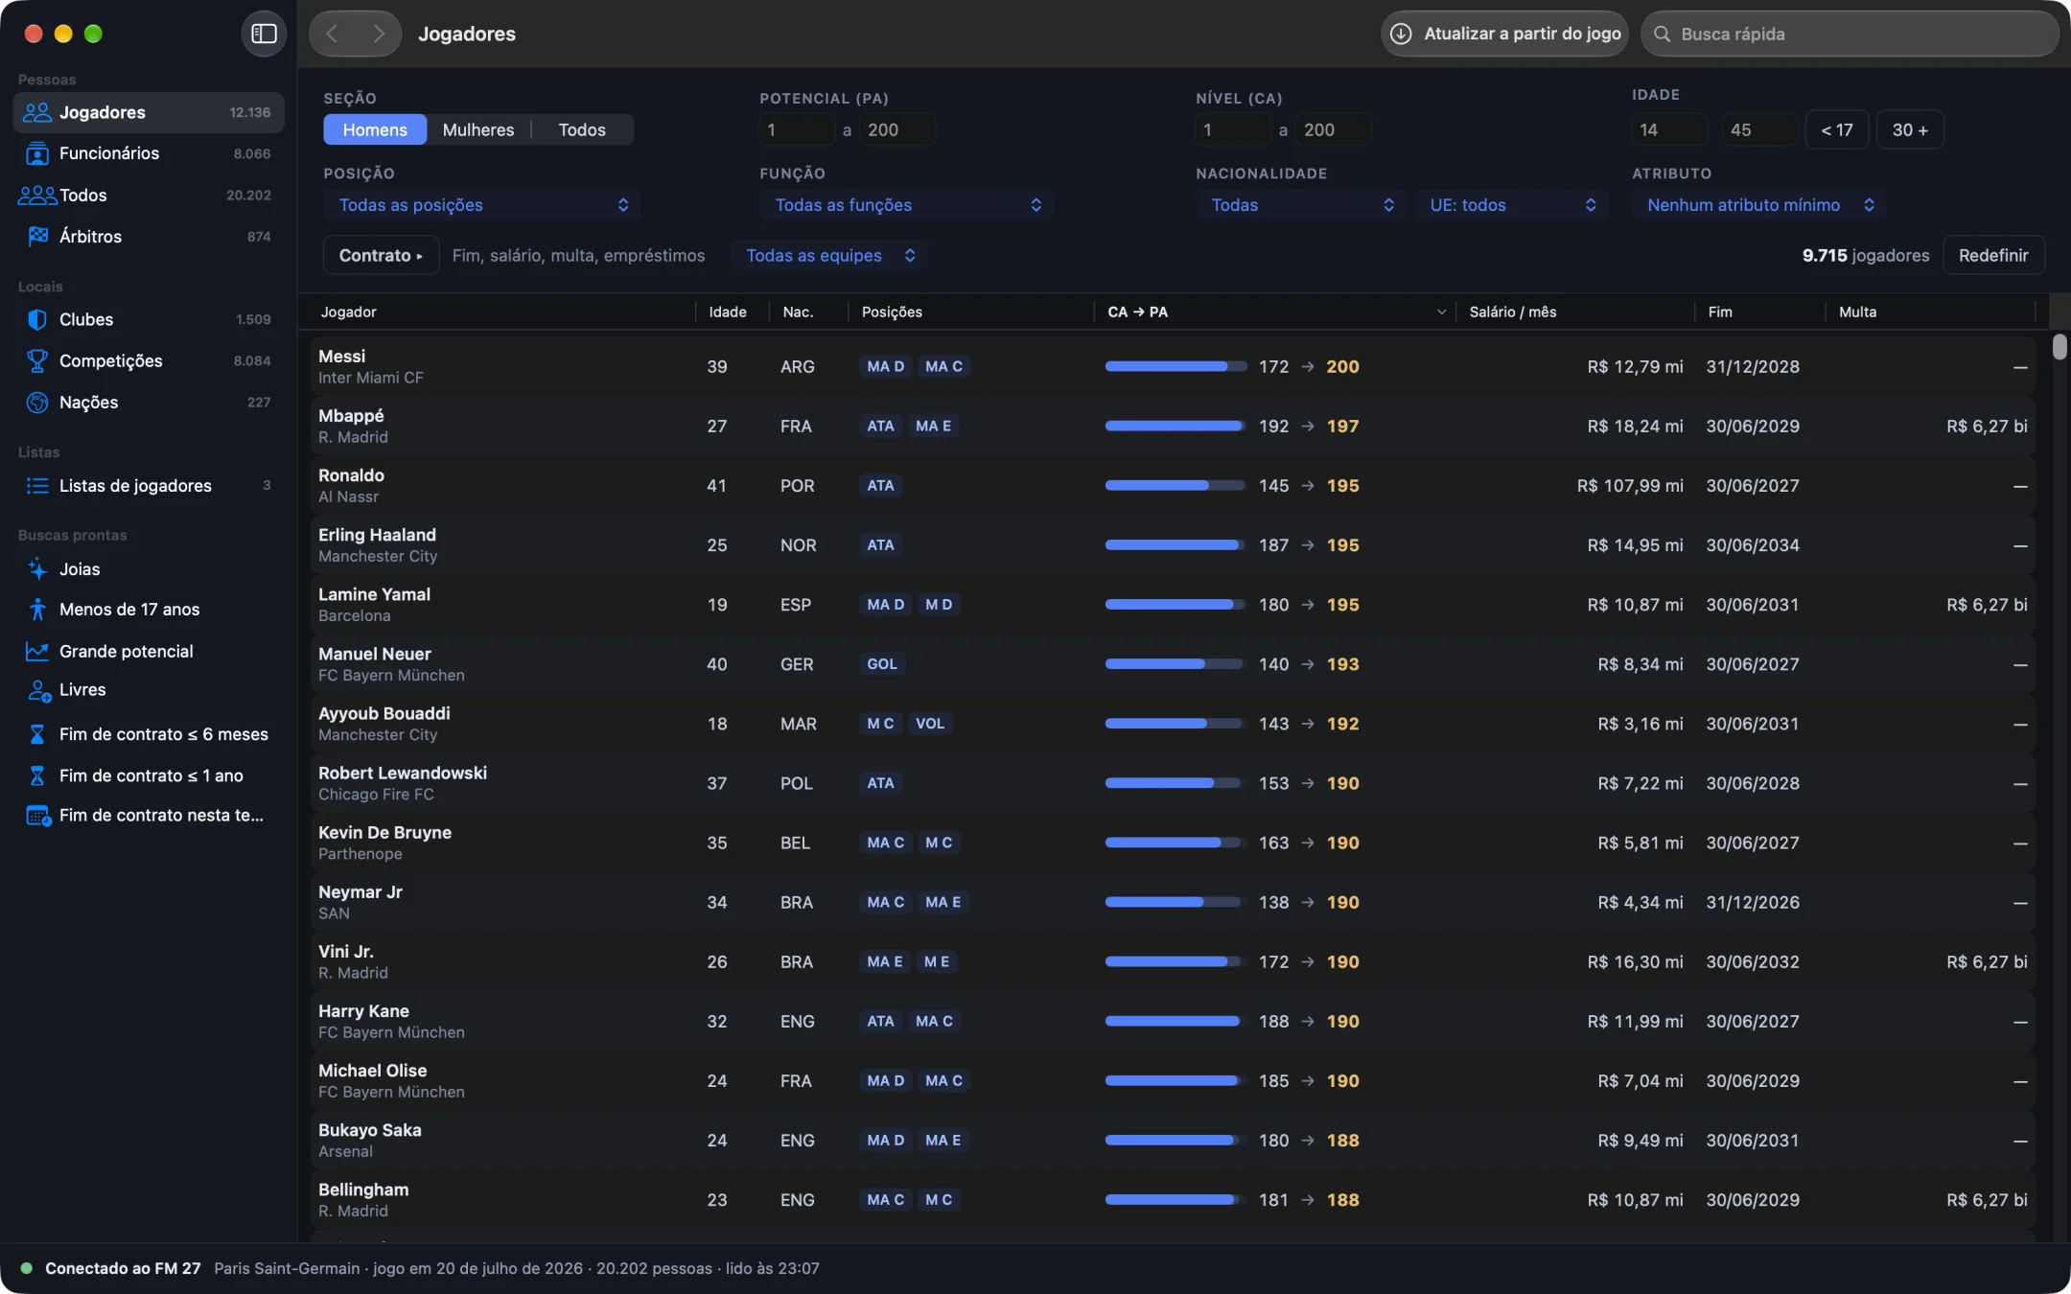The image size is (2071, 1294).
Task: Click the maximum Potencial (PA) field showing 200
Action: (x=896, y=129)
